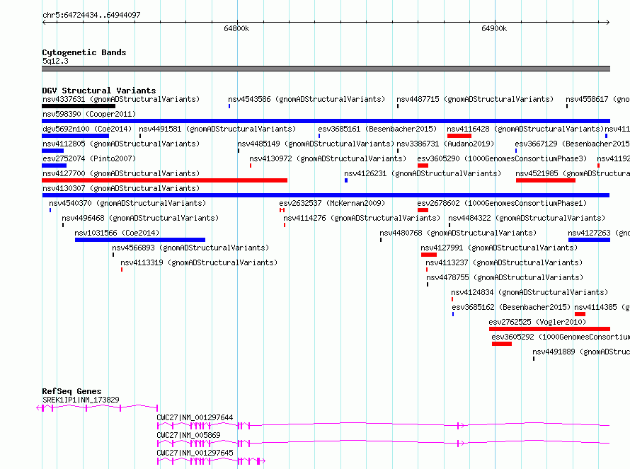Select the red esv2762525 variant bar

coord(549,329)
